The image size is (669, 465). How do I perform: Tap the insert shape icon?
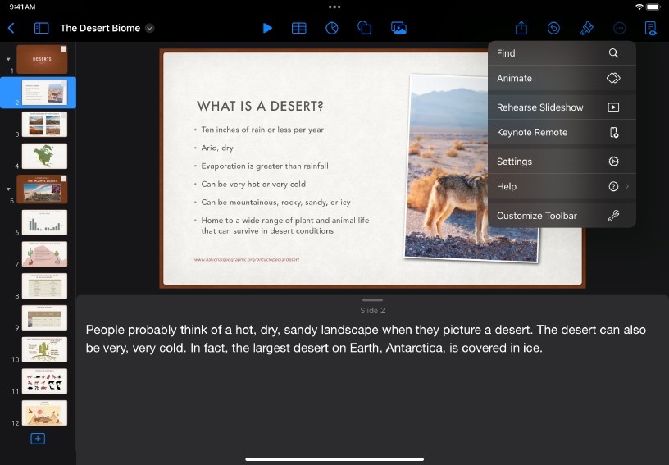coord(365,28)
